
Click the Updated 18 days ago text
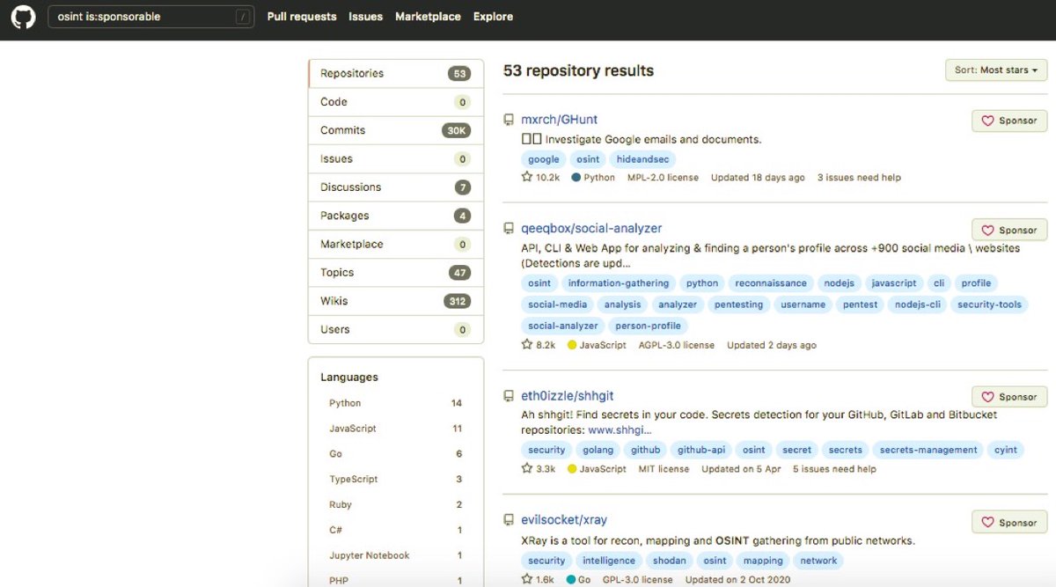[x=758, y=178]
